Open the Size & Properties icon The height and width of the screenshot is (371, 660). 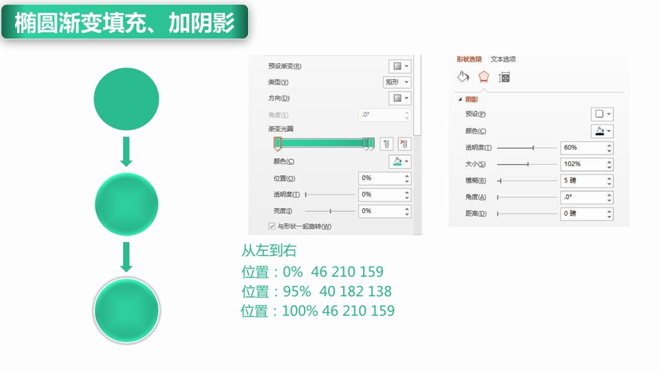tap(504, 77)
